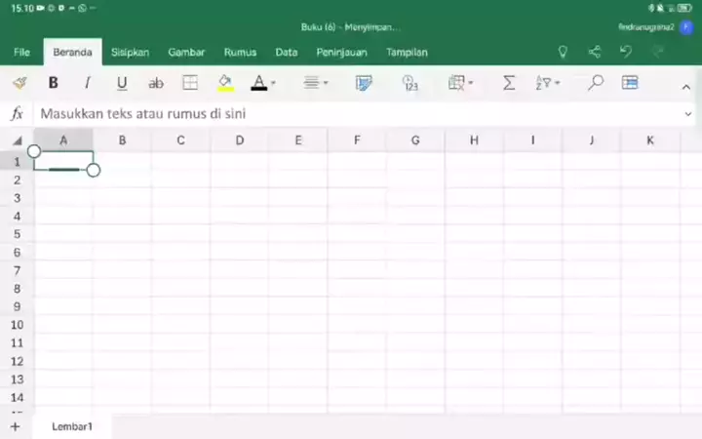Apply the yellow fill color
This screenshot has height=439, width=702.
(x=225, y=84)
